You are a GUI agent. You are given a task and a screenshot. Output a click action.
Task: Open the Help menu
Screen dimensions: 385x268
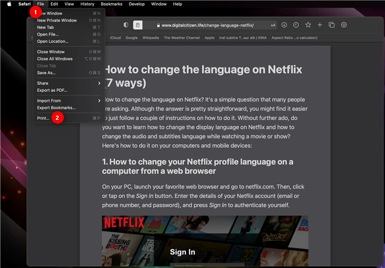coord(177,4)
